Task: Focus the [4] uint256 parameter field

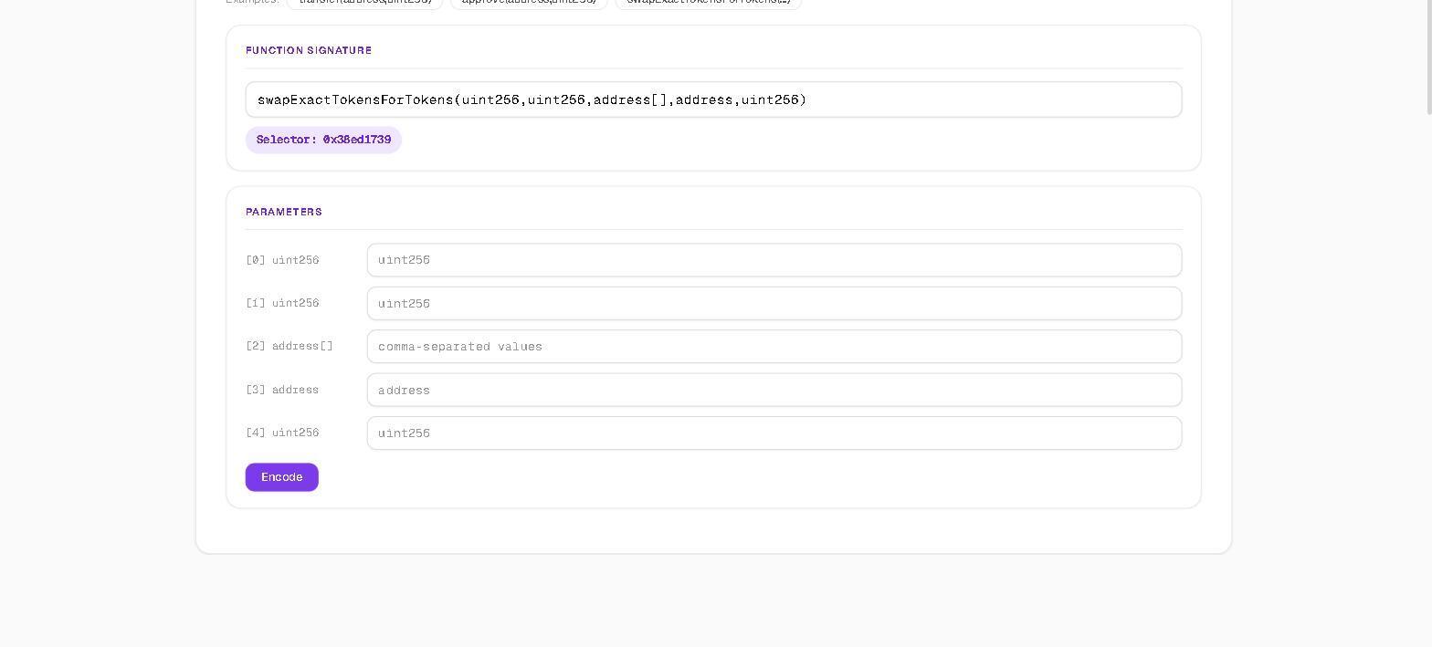Action: click(x=774, y=433)
